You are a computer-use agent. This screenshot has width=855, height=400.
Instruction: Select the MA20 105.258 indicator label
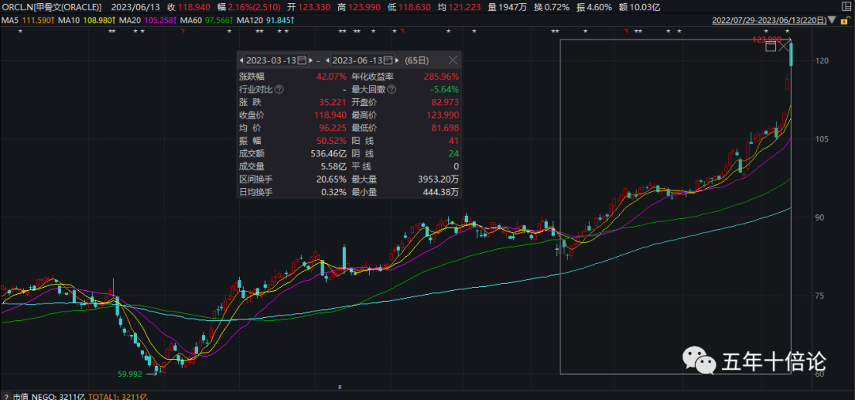pyautogui.click(x=146, y=21)
